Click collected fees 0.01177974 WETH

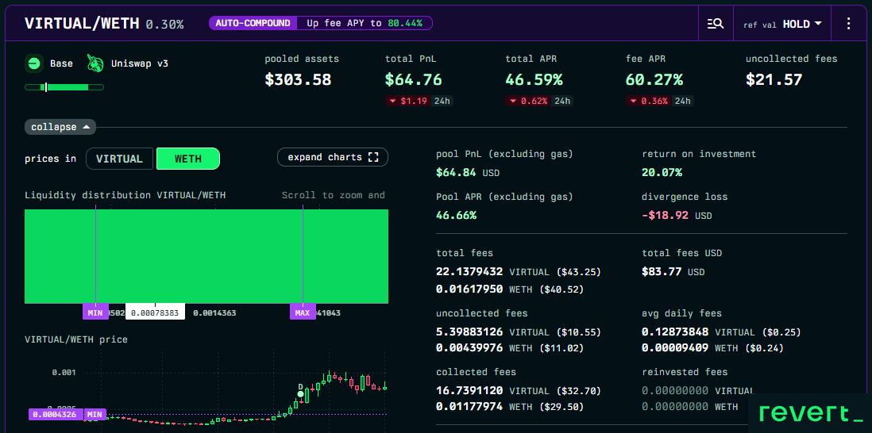pos(510,407)
